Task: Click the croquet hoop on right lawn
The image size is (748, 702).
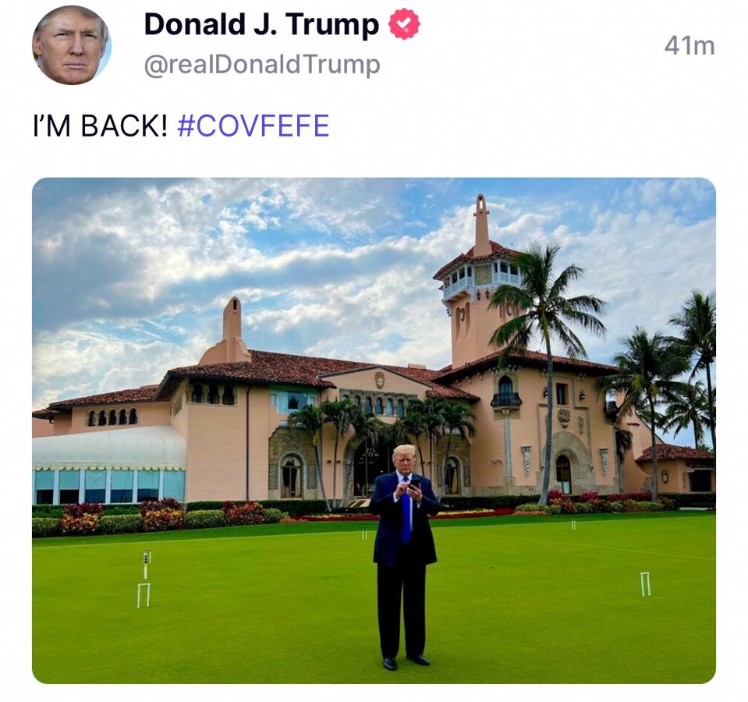Action: click(x=645, y=584)
